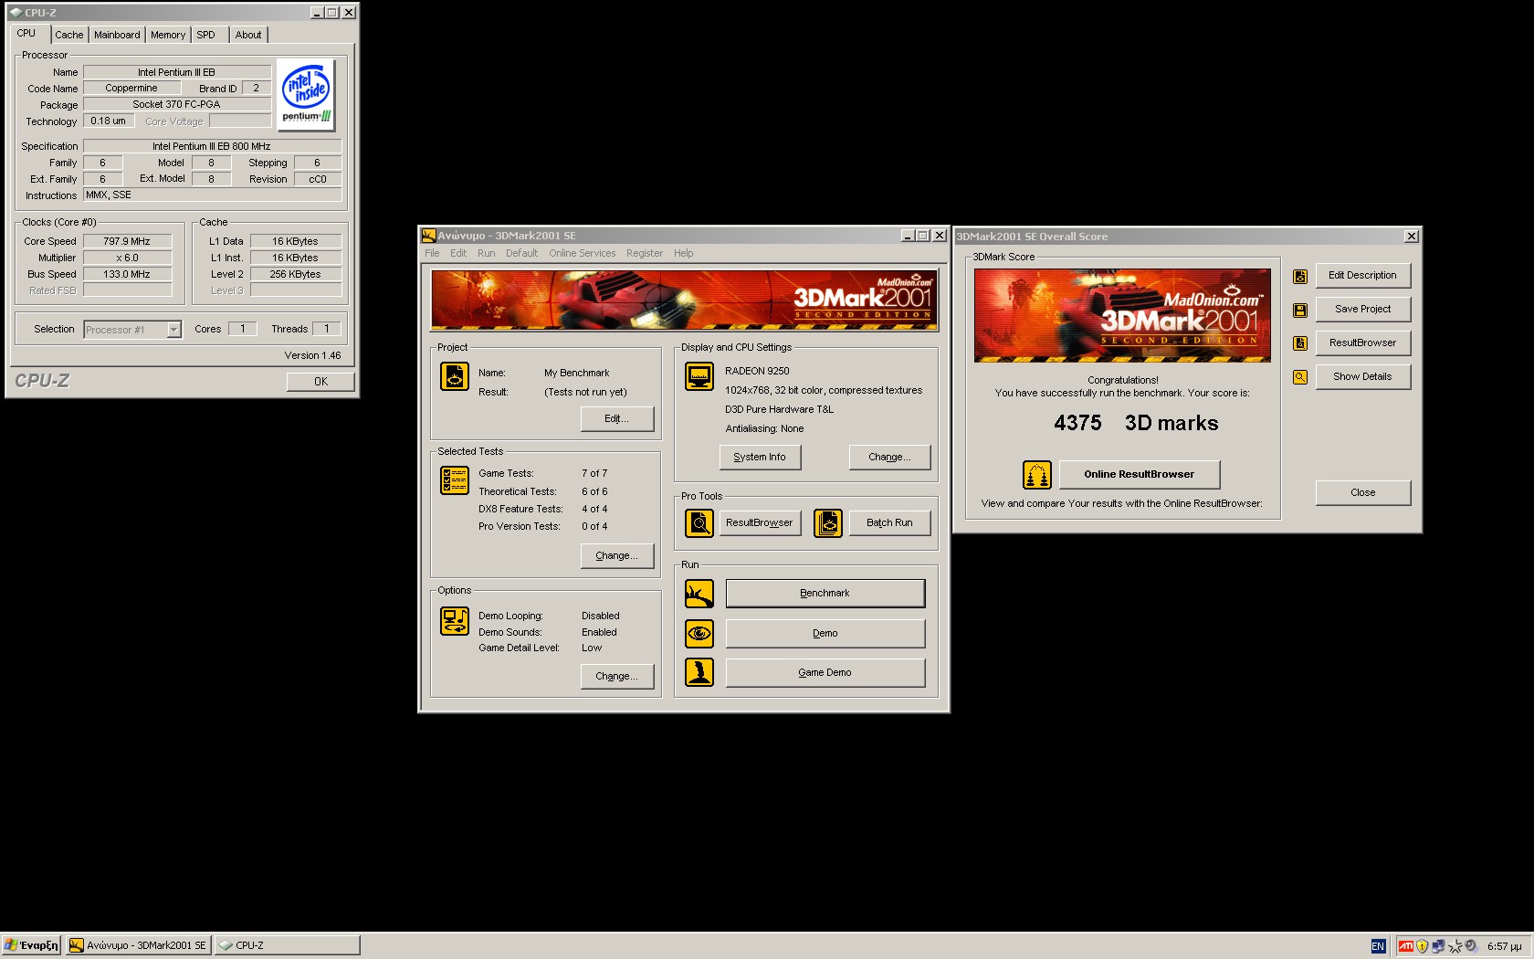The image size is (1534, 959).
Task: Click the ResultBrowser icon in Overall Score window
Action: pyautogui.click(x=1300, y=343)
